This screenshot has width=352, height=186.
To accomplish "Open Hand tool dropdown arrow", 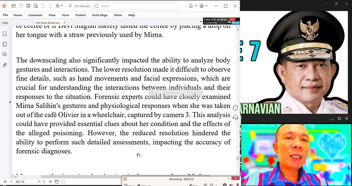I will tap(62, 6).
